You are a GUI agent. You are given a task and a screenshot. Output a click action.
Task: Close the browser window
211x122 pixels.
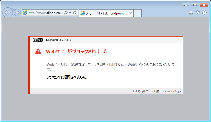pos(204,5)
